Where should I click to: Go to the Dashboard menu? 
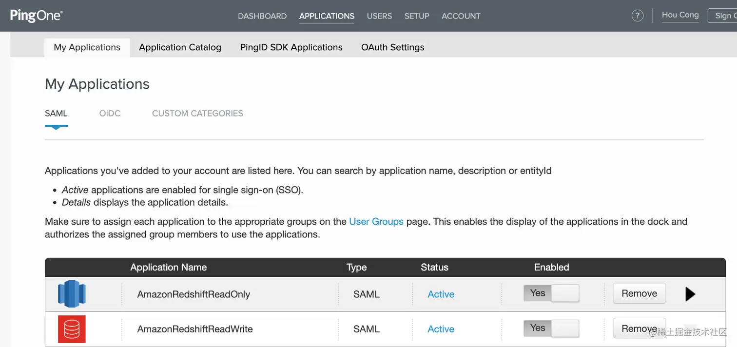(262, 16)
